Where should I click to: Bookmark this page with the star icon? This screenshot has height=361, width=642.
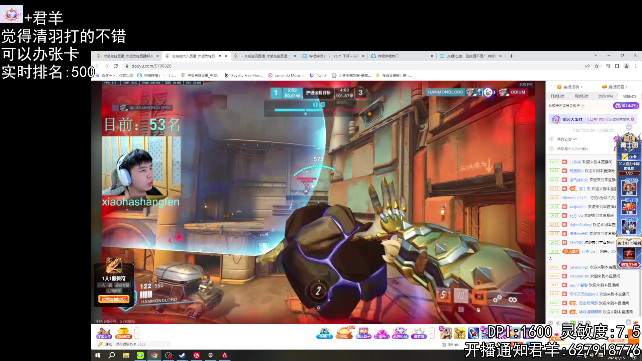tap(597, 66)
